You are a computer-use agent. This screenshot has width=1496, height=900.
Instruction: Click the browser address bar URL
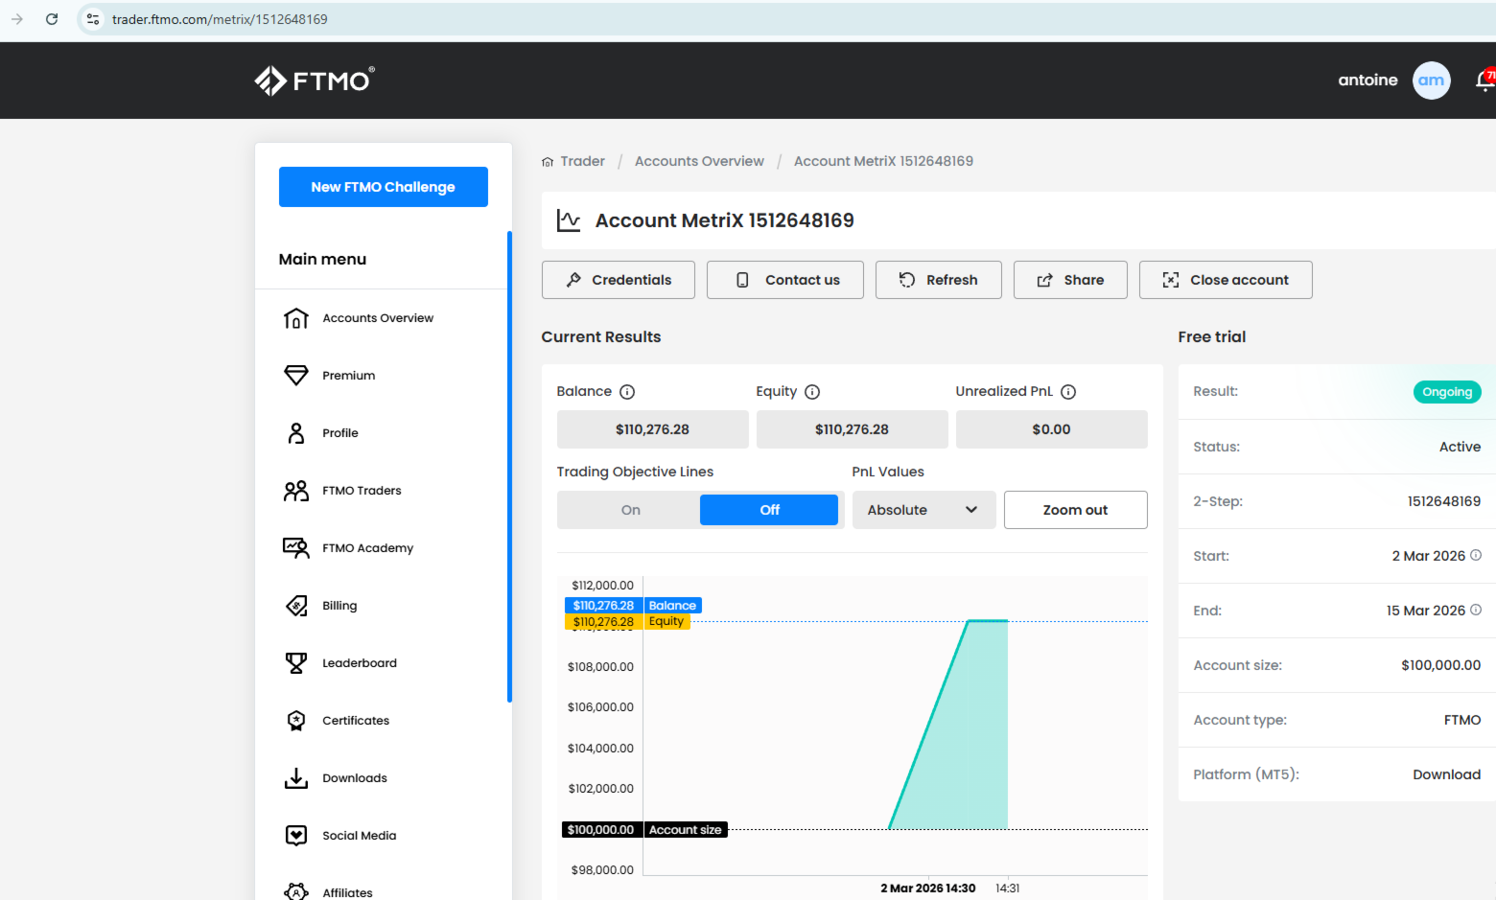220,19
